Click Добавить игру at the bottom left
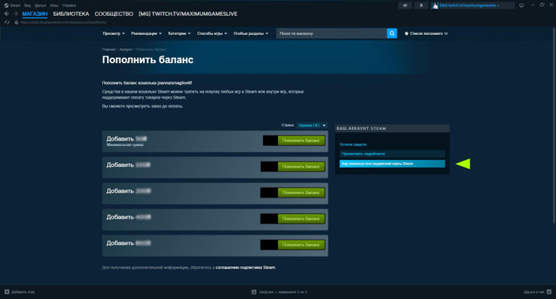The width and height of the screenshot is (556, 299). pos(23,292)
